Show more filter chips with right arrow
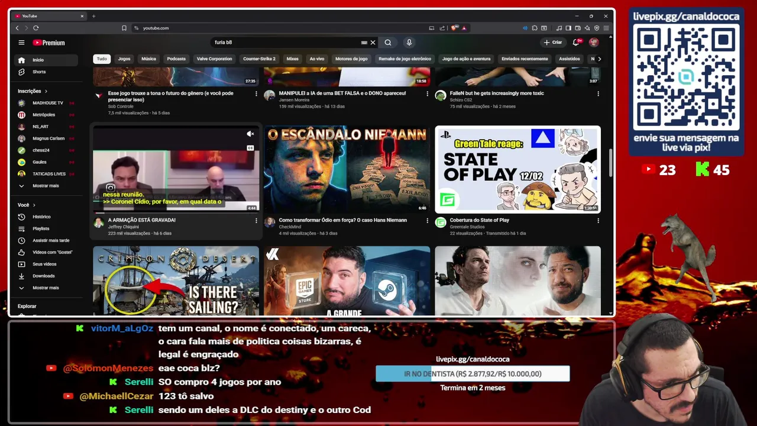 pos(599,59)
